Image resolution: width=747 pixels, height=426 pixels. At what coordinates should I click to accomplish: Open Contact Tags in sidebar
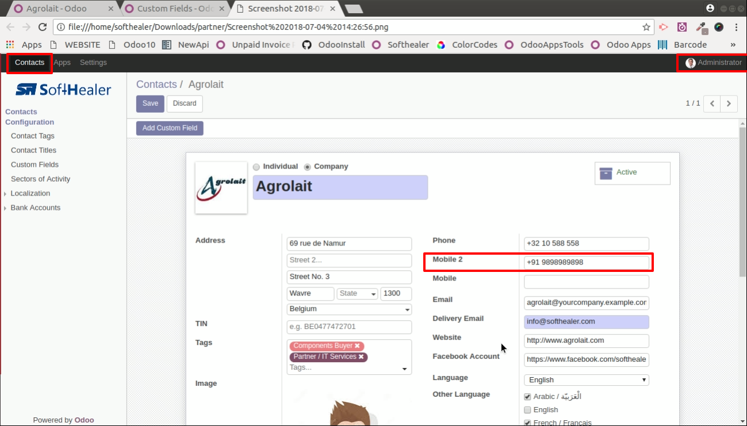pos(33,136)
